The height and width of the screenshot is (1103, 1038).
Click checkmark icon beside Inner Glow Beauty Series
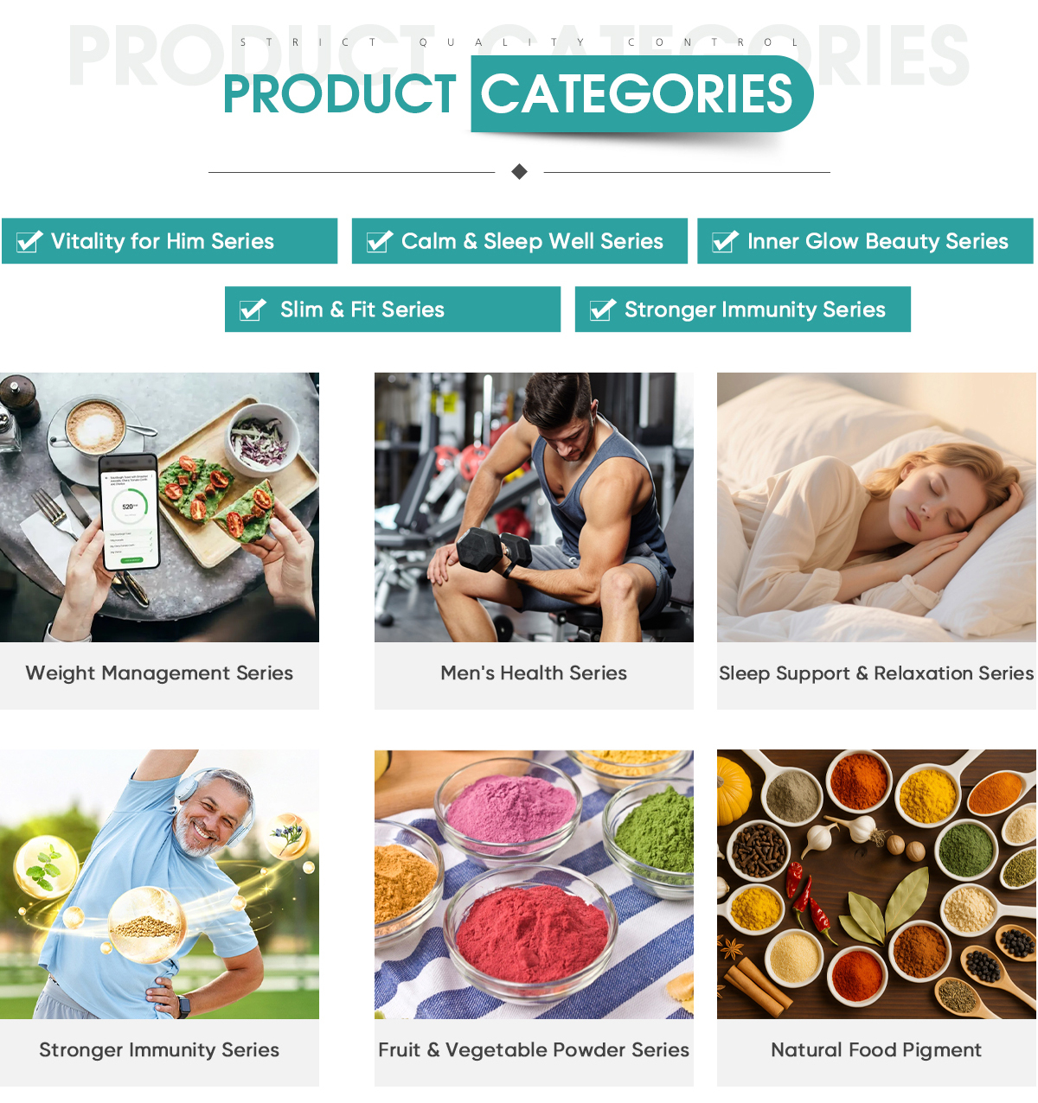(725, 241)
